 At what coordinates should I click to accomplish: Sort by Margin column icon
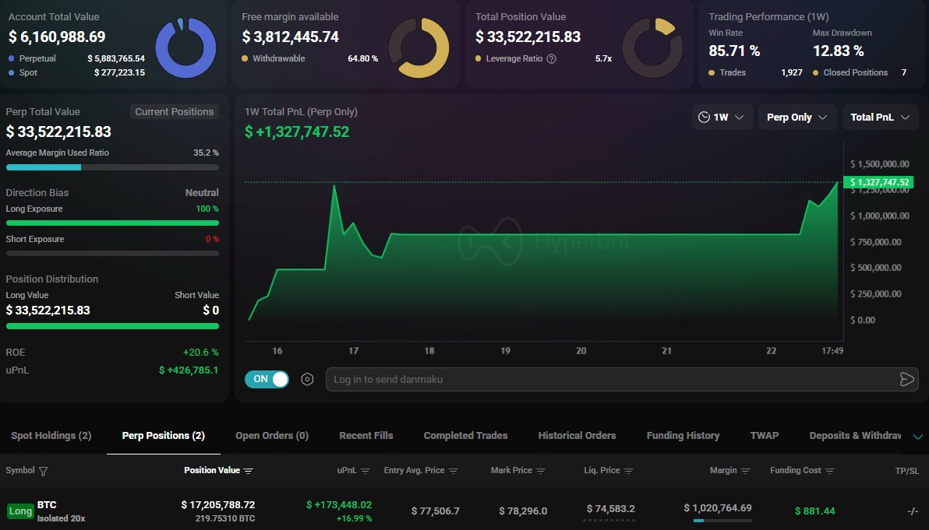click(745, 471)
